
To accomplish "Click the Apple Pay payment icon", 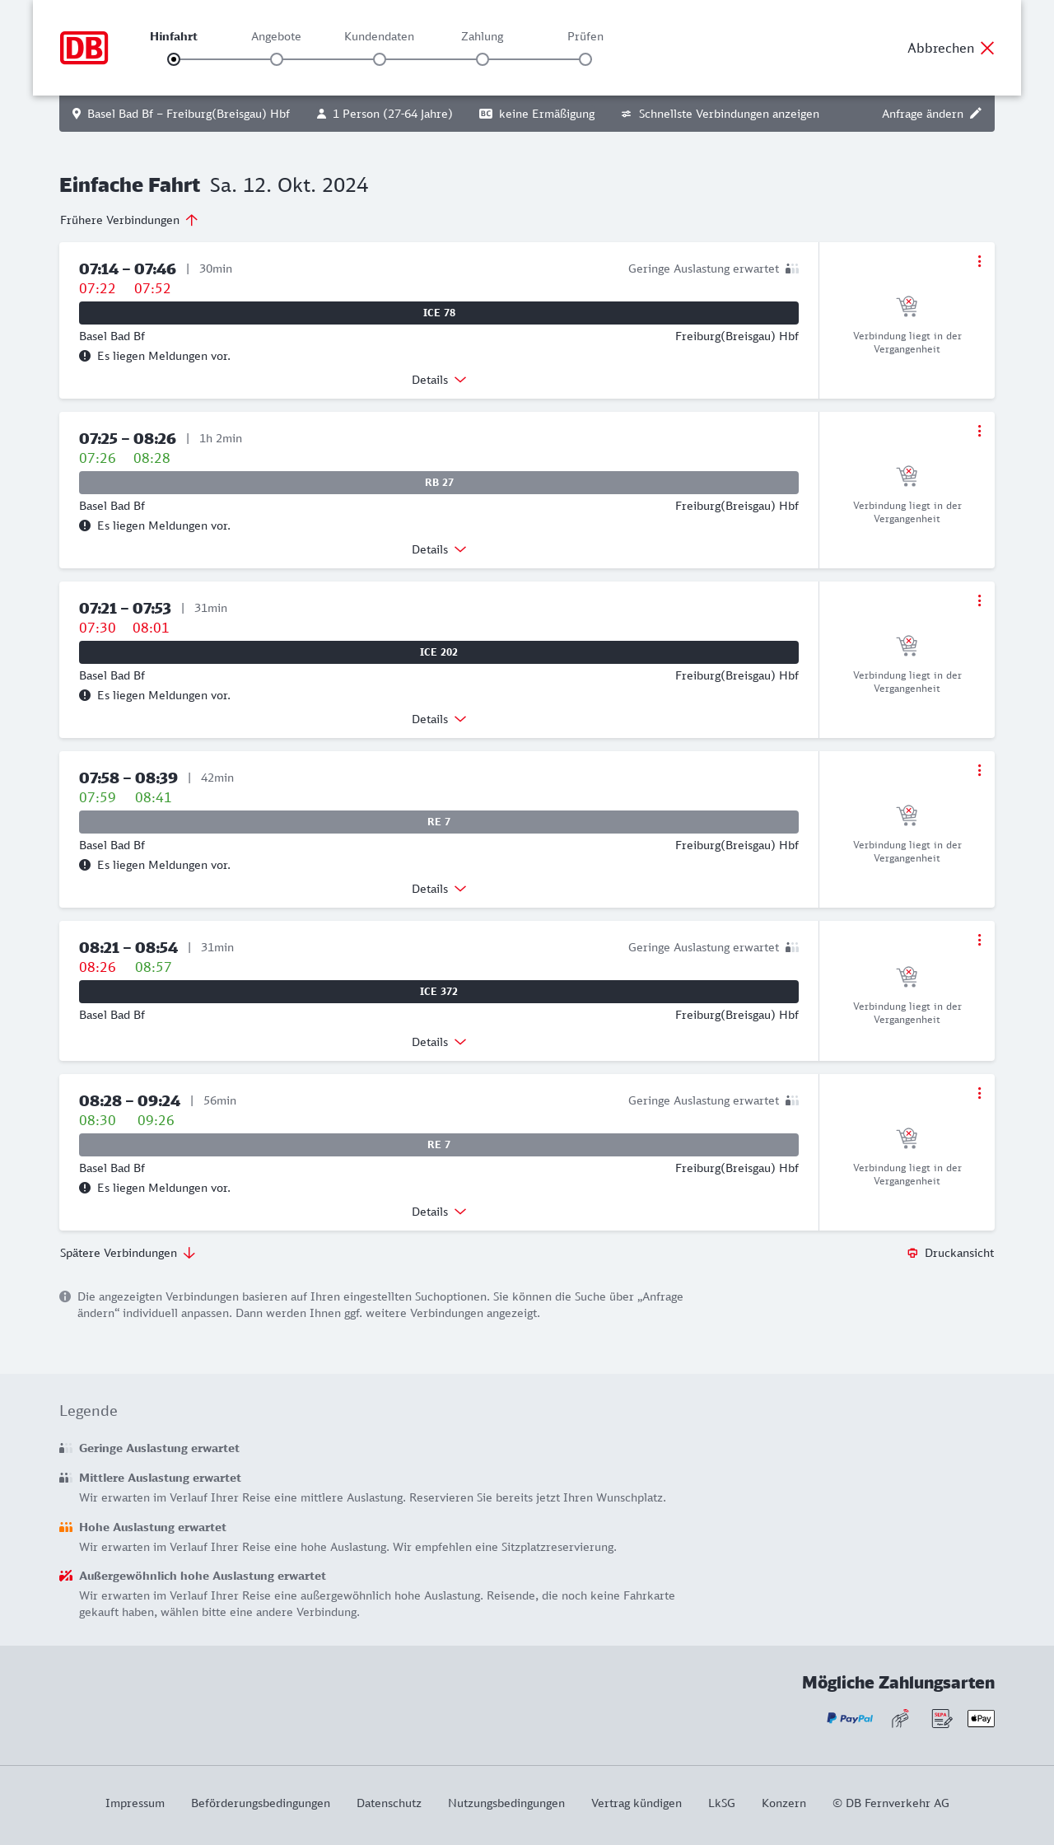I will tap(981, 1718).
